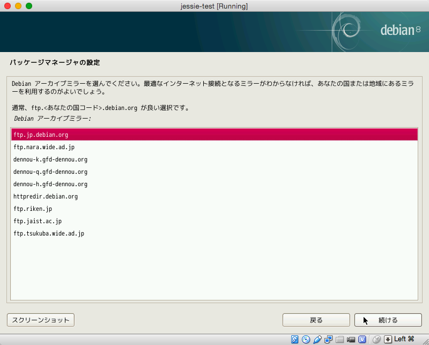Click the window resize grip corner
The image size is (429, 345).
(x=425, y=341)
